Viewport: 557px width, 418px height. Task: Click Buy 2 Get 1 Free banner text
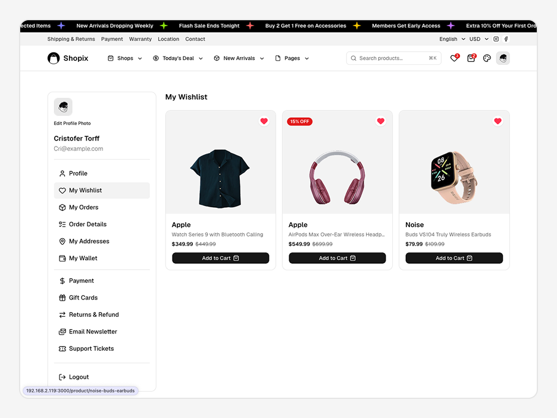click(x=305, y=26)
